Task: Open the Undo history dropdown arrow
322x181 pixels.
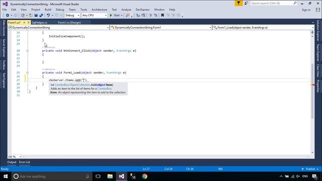Action: (52, 16)
